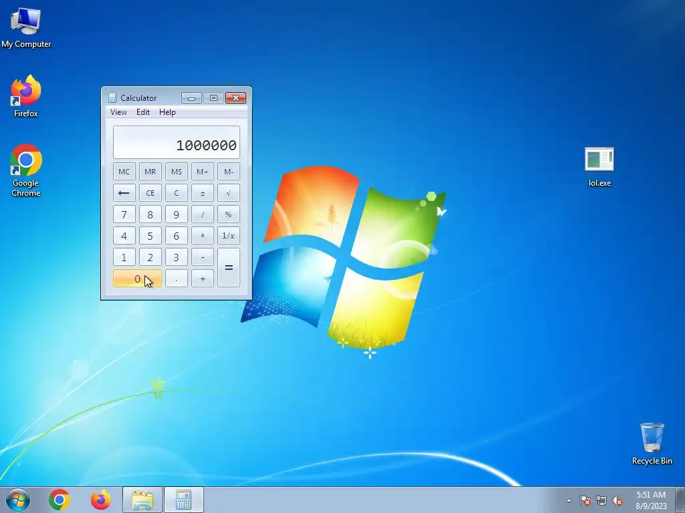Click the decimal point button

click(177, 279)
